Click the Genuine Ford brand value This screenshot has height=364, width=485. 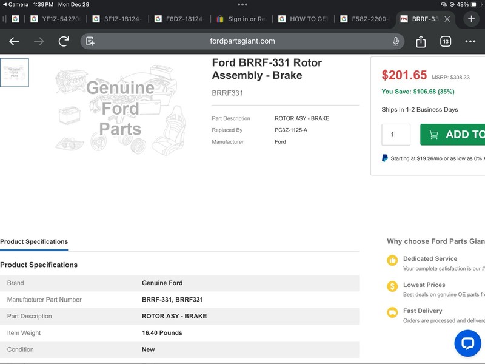click(x=162, y=283)
